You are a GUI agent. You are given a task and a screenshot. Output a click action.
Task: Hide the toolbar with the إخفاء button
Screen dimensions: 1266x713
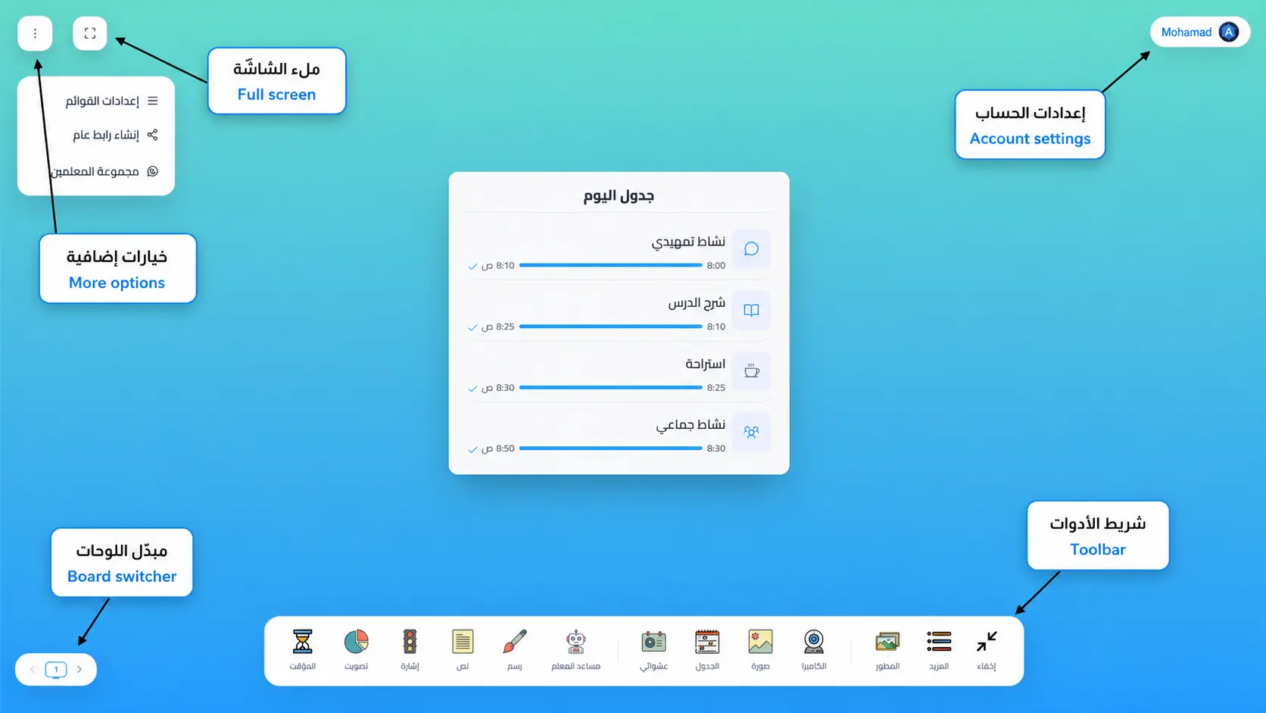[x=987, y=650]
